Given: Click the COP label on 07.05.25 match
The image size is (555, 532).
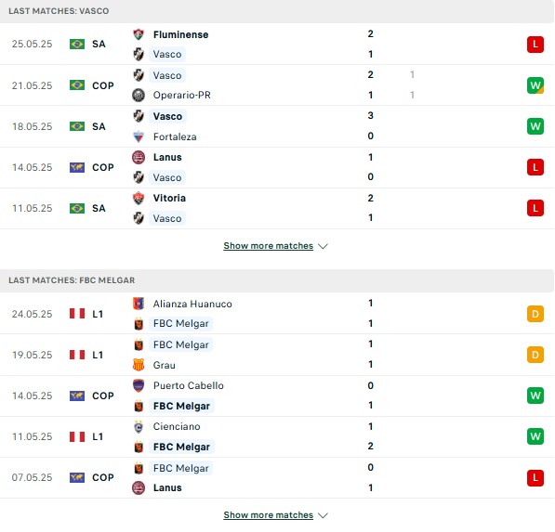Looking at the screenshot, I should [103, 477].
